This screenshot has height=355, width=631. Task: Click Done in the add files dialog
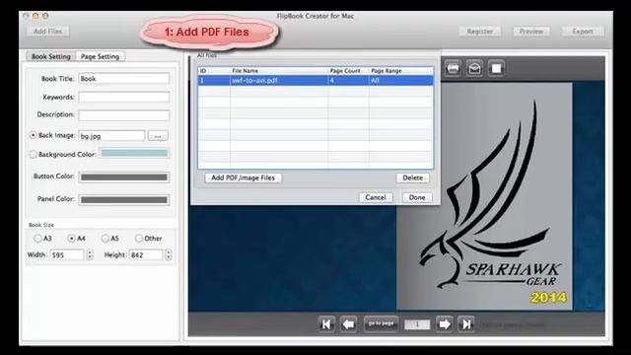[417, 197]
